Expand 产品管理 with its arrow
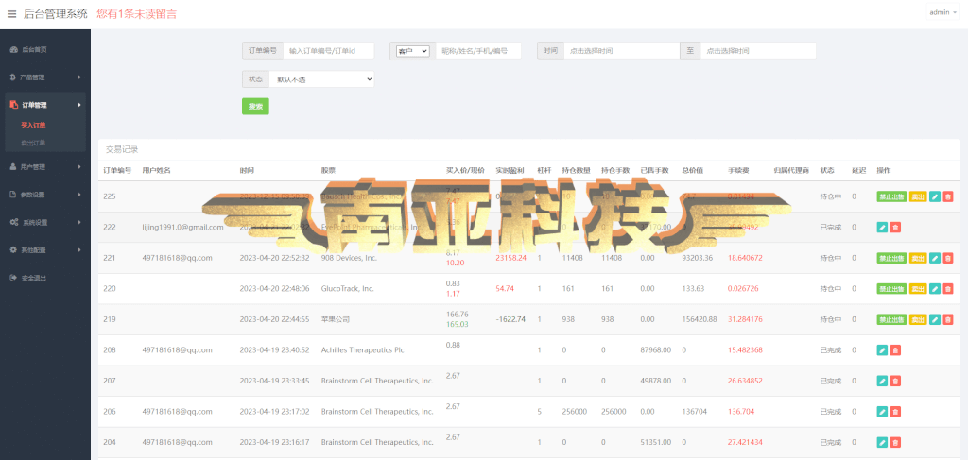 [79, 77]
